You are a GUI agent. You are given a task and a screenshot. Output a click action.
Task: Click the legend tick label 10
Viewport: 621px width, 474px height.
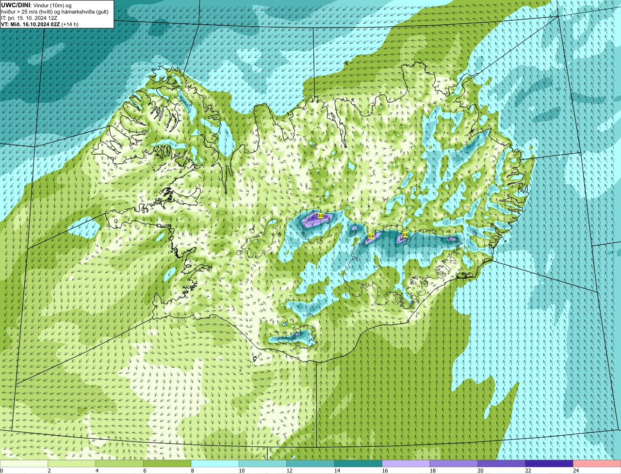coord(242,470)
